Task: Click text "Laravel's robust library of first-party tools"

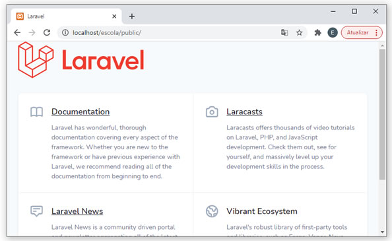Action: pyautogui.click(x=287, y=227)
